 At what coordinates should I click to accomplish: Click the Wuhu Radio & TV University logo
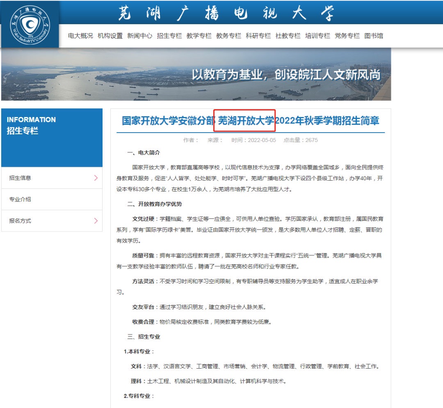[x=30, y=25]
